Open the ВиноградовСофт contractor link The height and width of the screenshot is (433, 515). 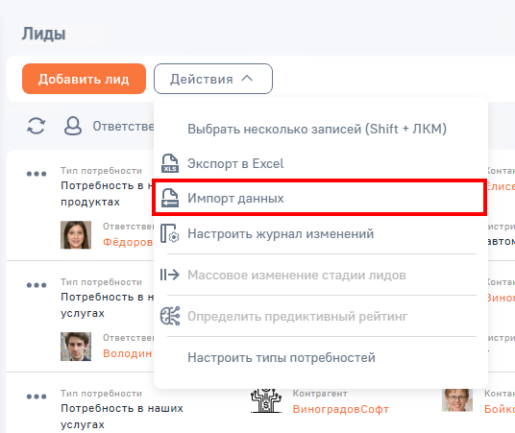point(341,409)
